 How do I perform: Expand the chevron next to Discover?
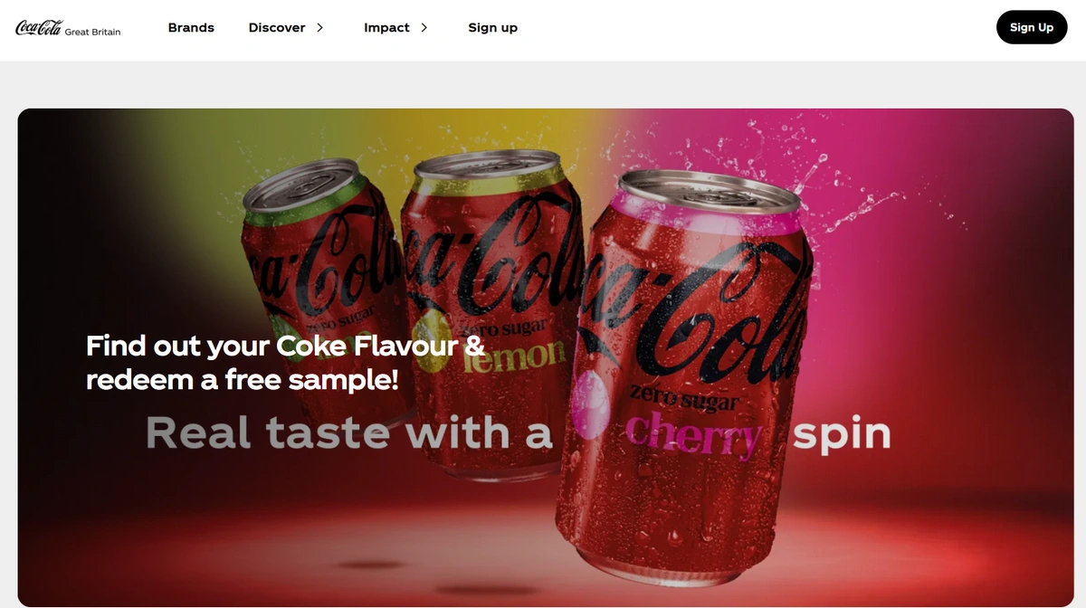coord(319,27)
